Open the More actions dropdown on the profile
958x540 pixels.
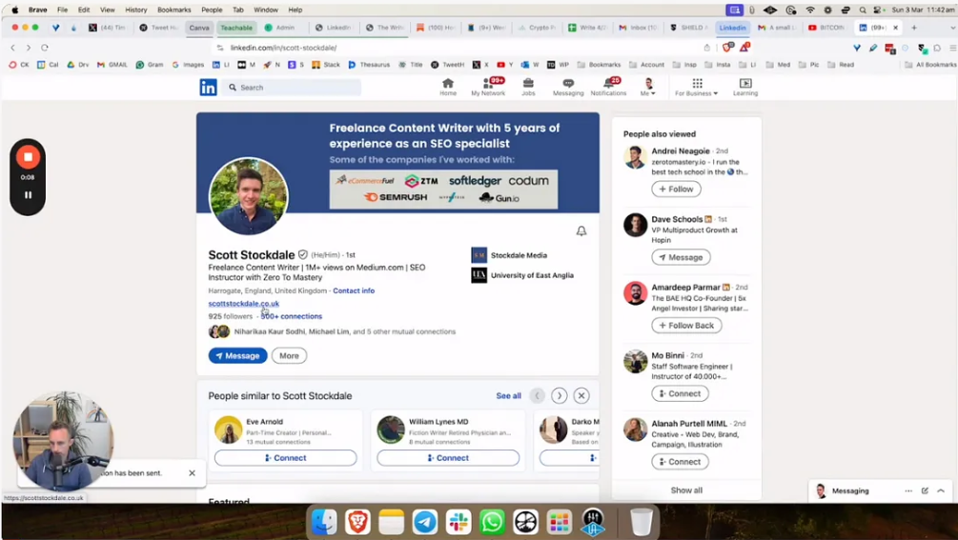pyautogui.click(x=289, y=356)
